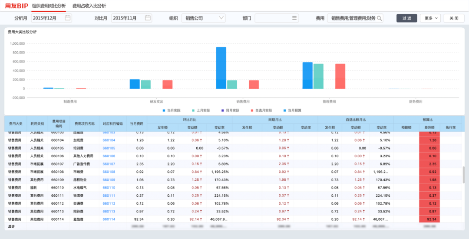
Task: Open account code link 660107
Action: (109, 164)
